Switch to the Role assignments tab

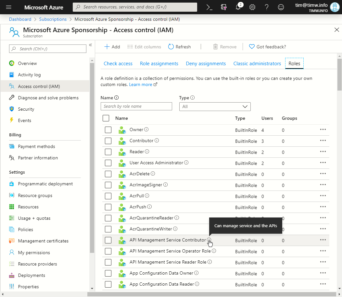159,64
